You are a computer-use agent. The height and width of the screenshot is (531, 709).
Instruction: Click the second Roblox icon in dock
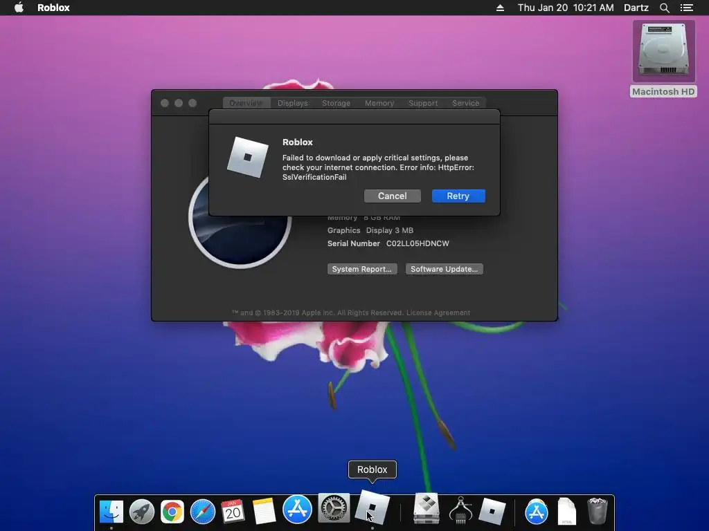(x=492, y=511)
